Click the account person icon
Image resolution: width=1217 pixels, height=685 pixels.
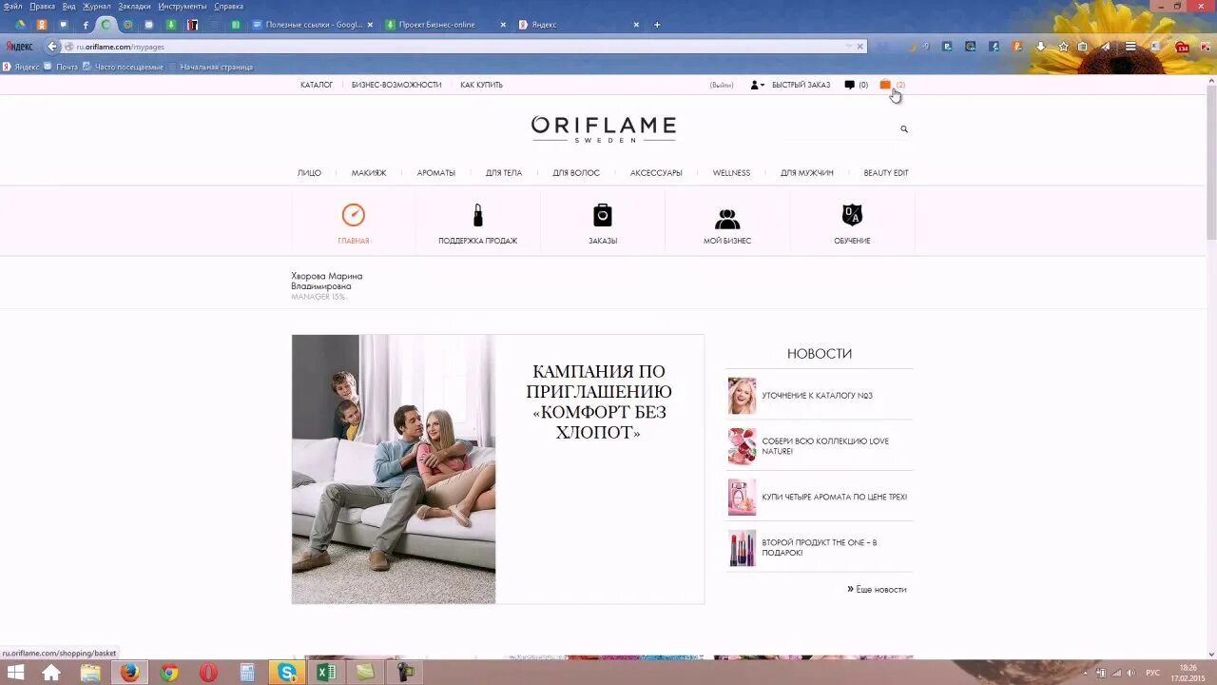tap(755, 85)
